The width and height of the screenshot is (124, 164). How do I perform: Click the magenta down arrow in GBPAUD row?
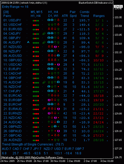point(58,131)
